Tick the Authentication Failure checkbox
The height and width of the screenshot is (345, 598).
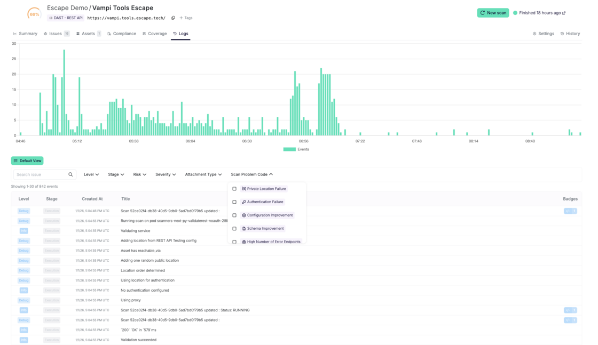pyautogui.click(x=234, y=202)
